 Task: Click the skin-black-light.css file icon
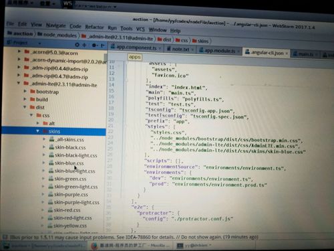coord(51,155)
